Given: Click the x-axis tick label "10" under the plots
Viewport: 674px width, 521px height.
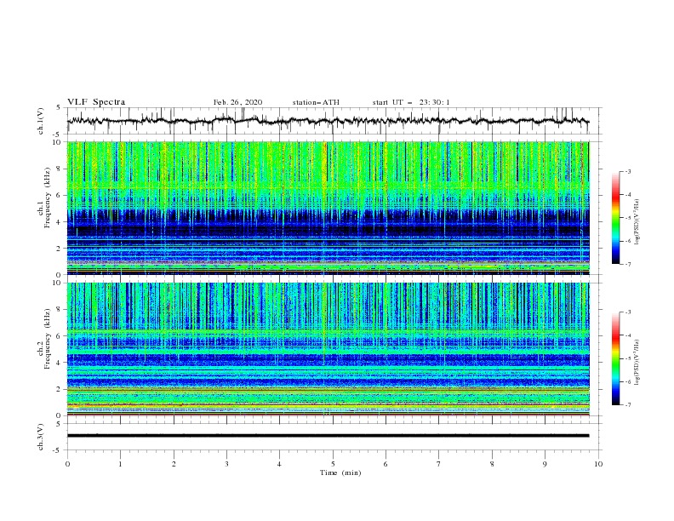Looking at the screenshot, I should pyautogui.click(x=598, y=464).
